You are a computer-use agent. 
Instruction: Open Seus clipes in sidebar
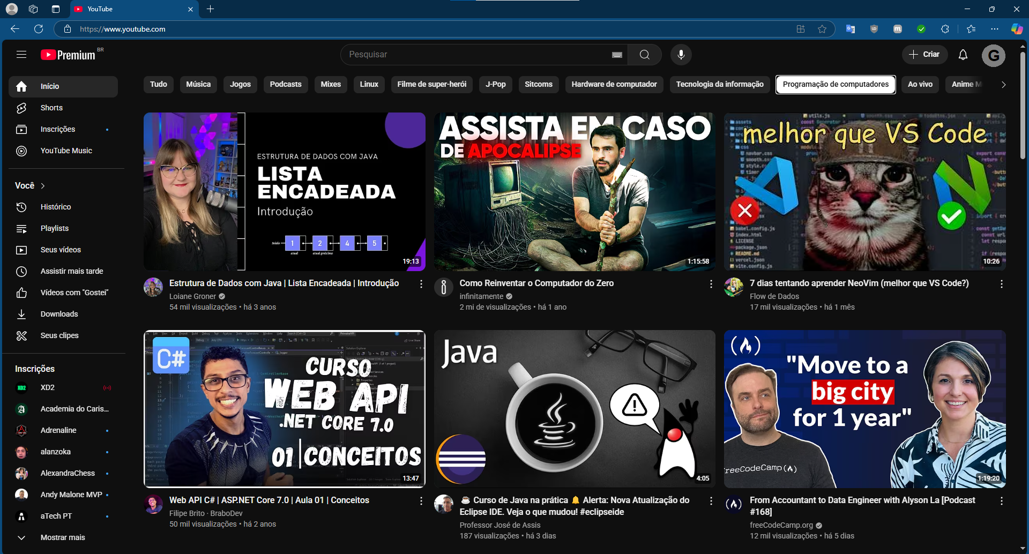click(63, 335)
